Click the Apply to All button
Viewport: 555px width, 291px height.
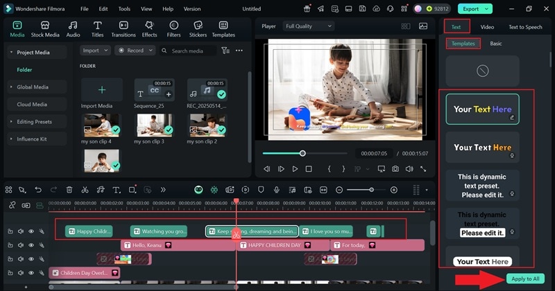525,279
